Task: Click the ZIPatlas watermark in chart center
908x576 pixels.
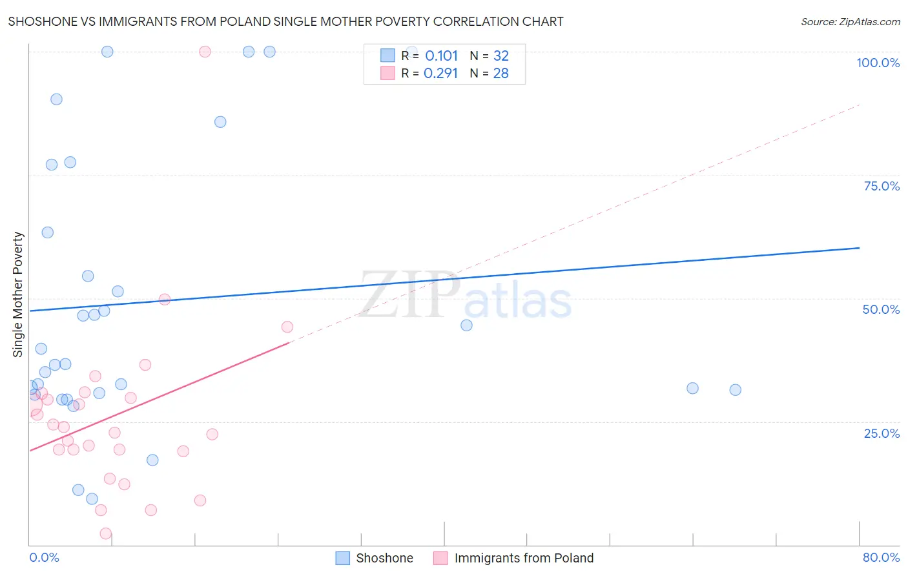Action: tap(466, 295)
